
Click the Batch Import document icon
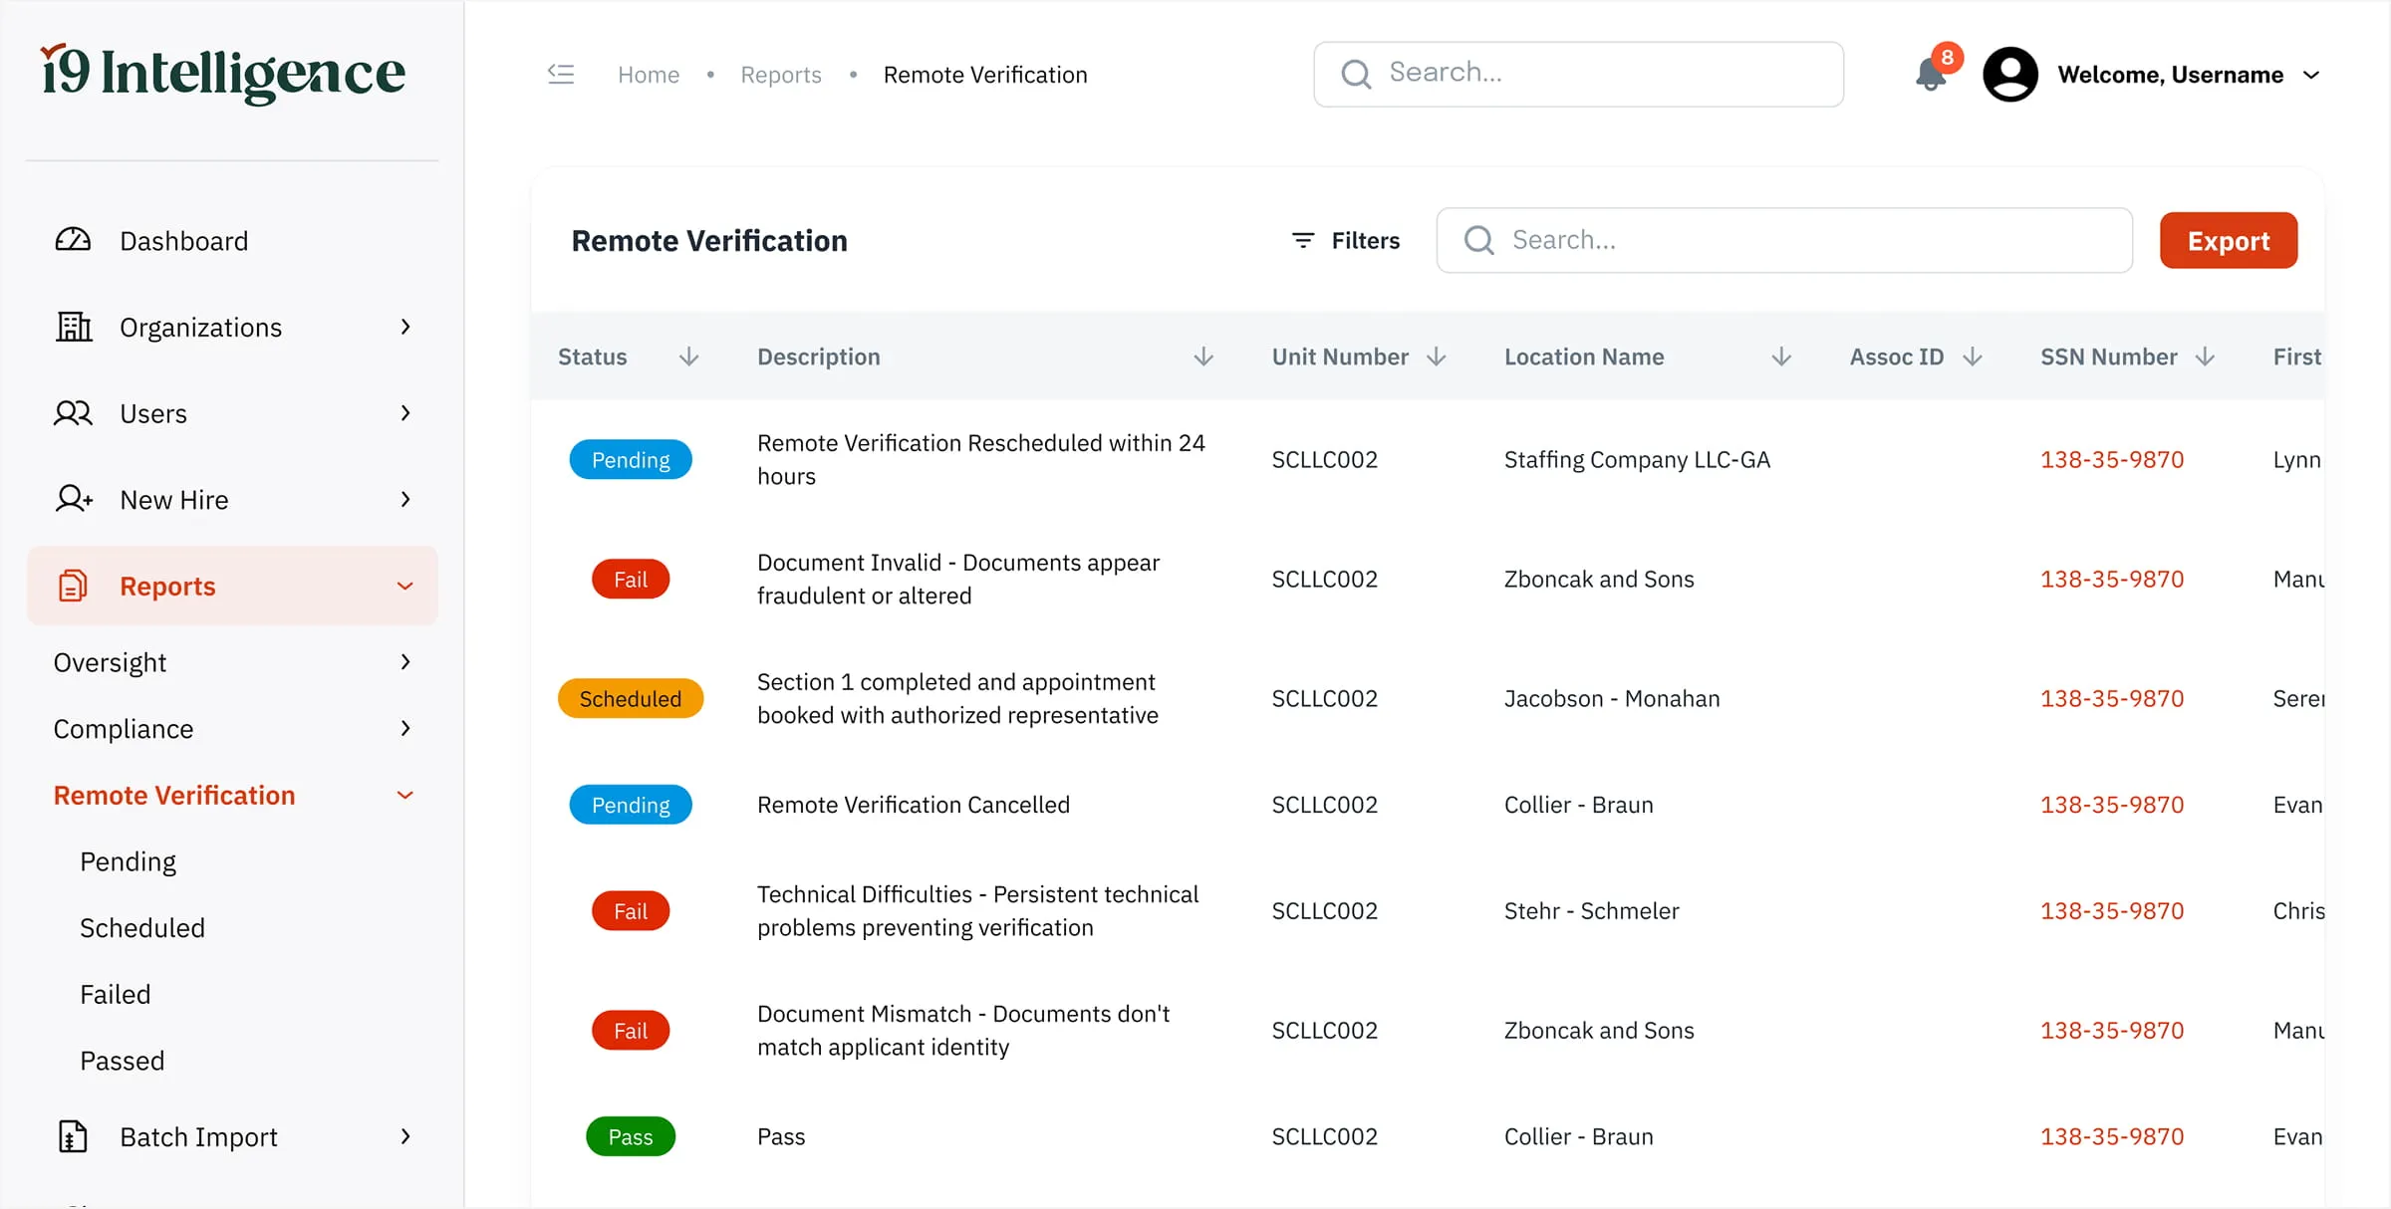pyautogui.click(x=73, y=1136)
